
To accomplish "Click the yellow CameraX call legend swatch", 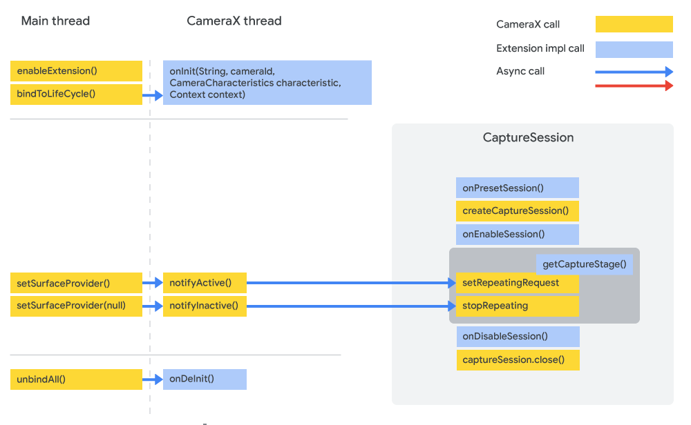I will tap(634, 25).
